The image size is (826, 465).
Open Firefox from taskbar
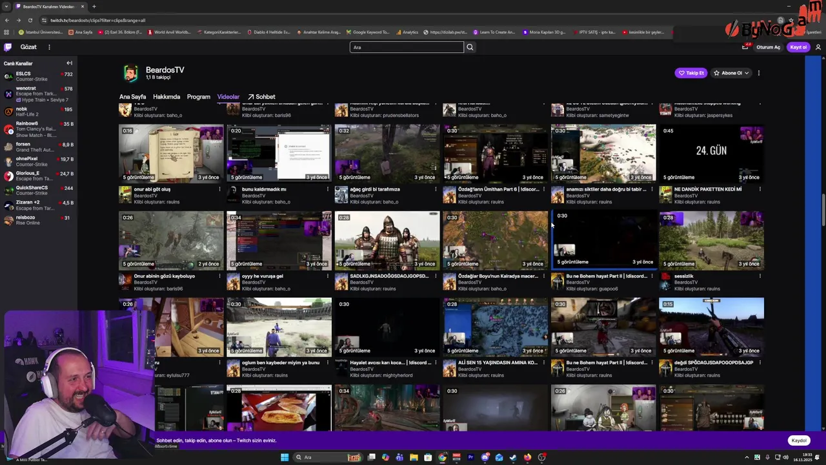(527, 457)
